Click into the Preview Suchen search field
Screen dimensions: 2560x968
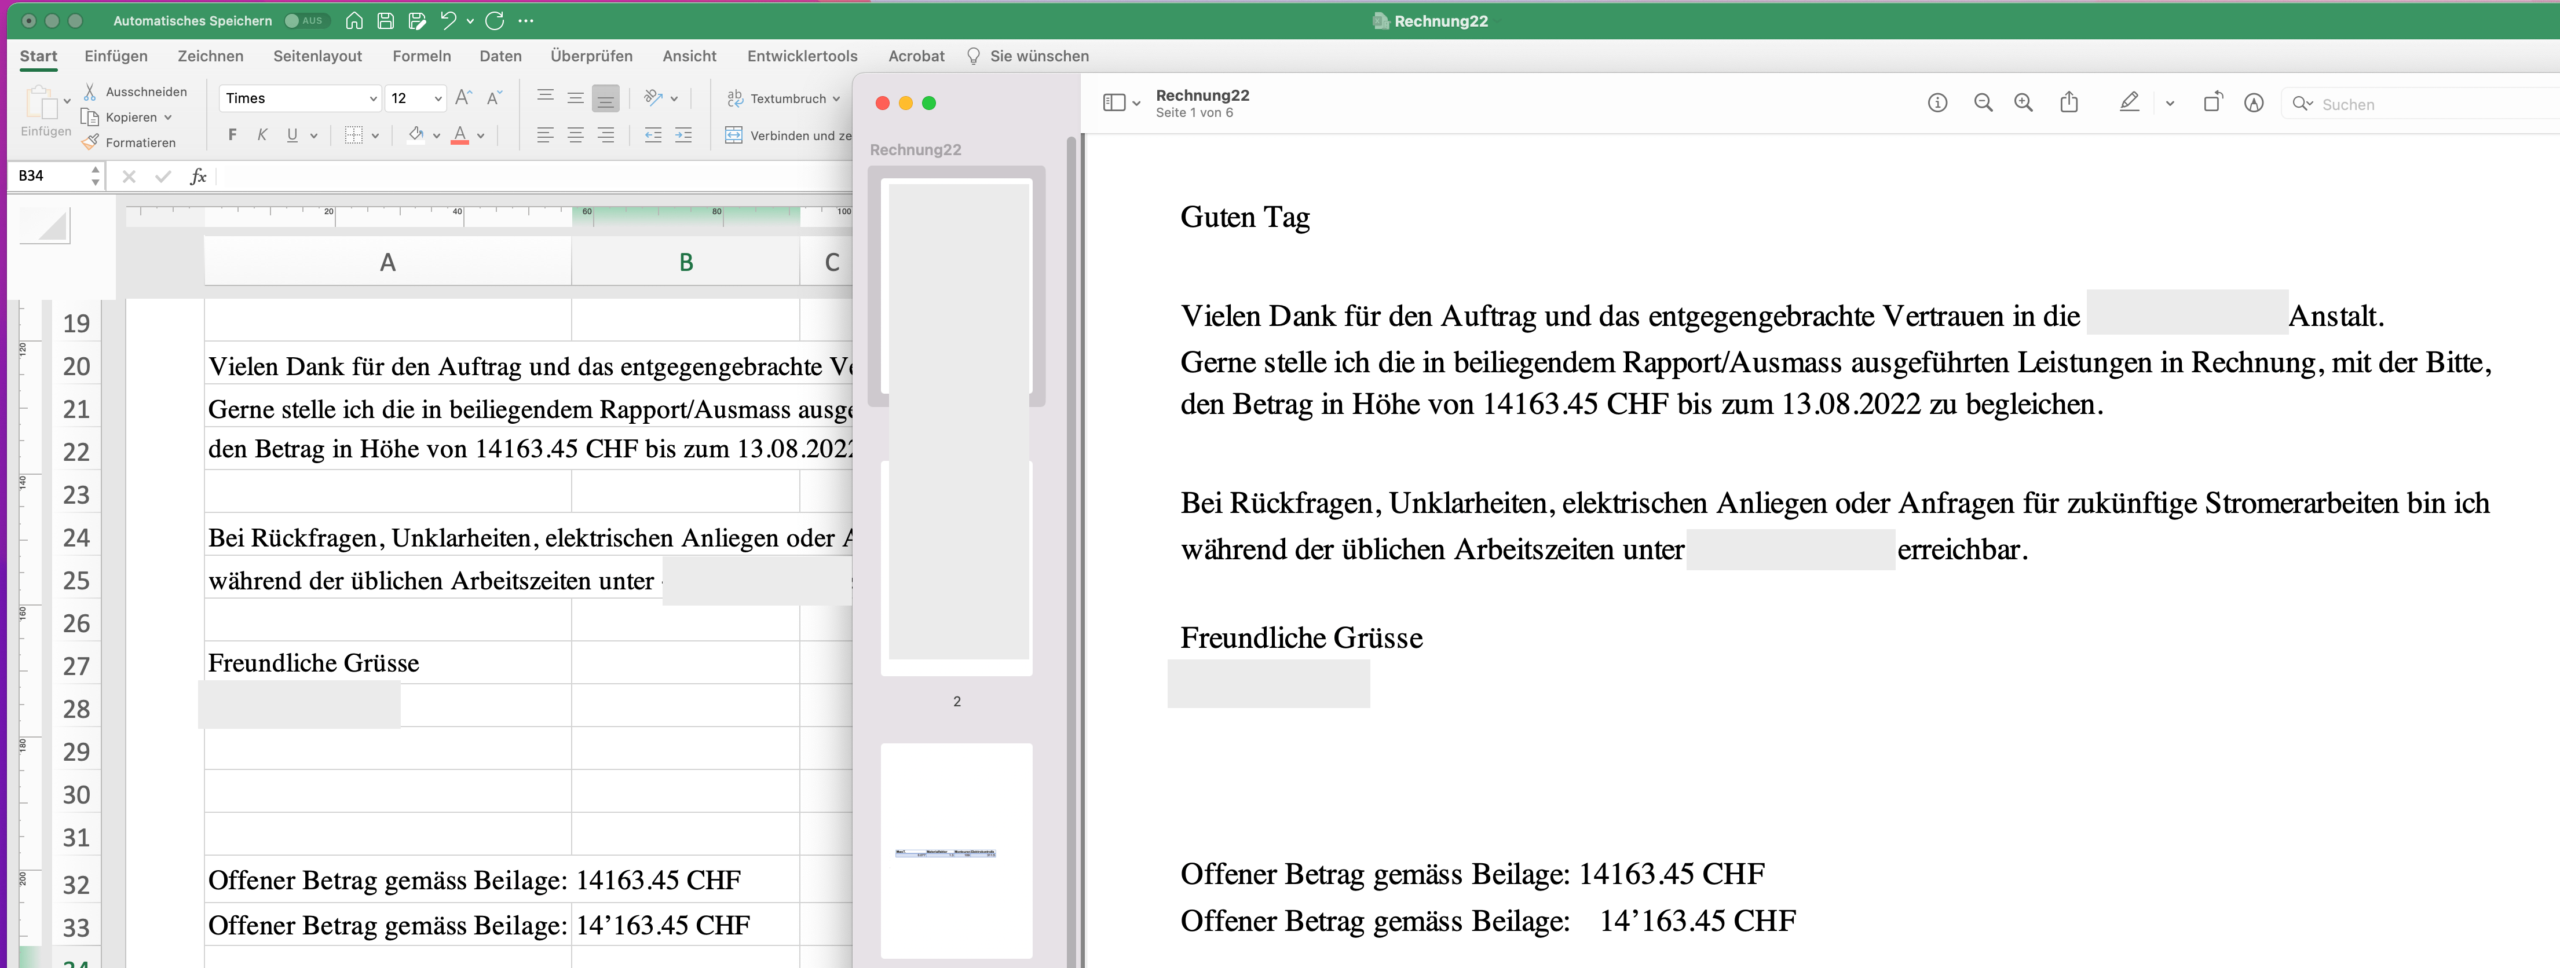[2425, 104]
